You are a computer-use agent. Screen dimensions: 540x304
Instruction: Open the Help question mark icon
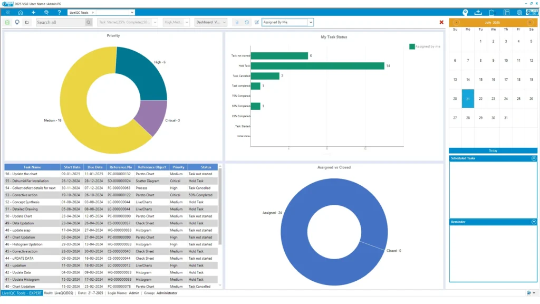coord(59,13)
